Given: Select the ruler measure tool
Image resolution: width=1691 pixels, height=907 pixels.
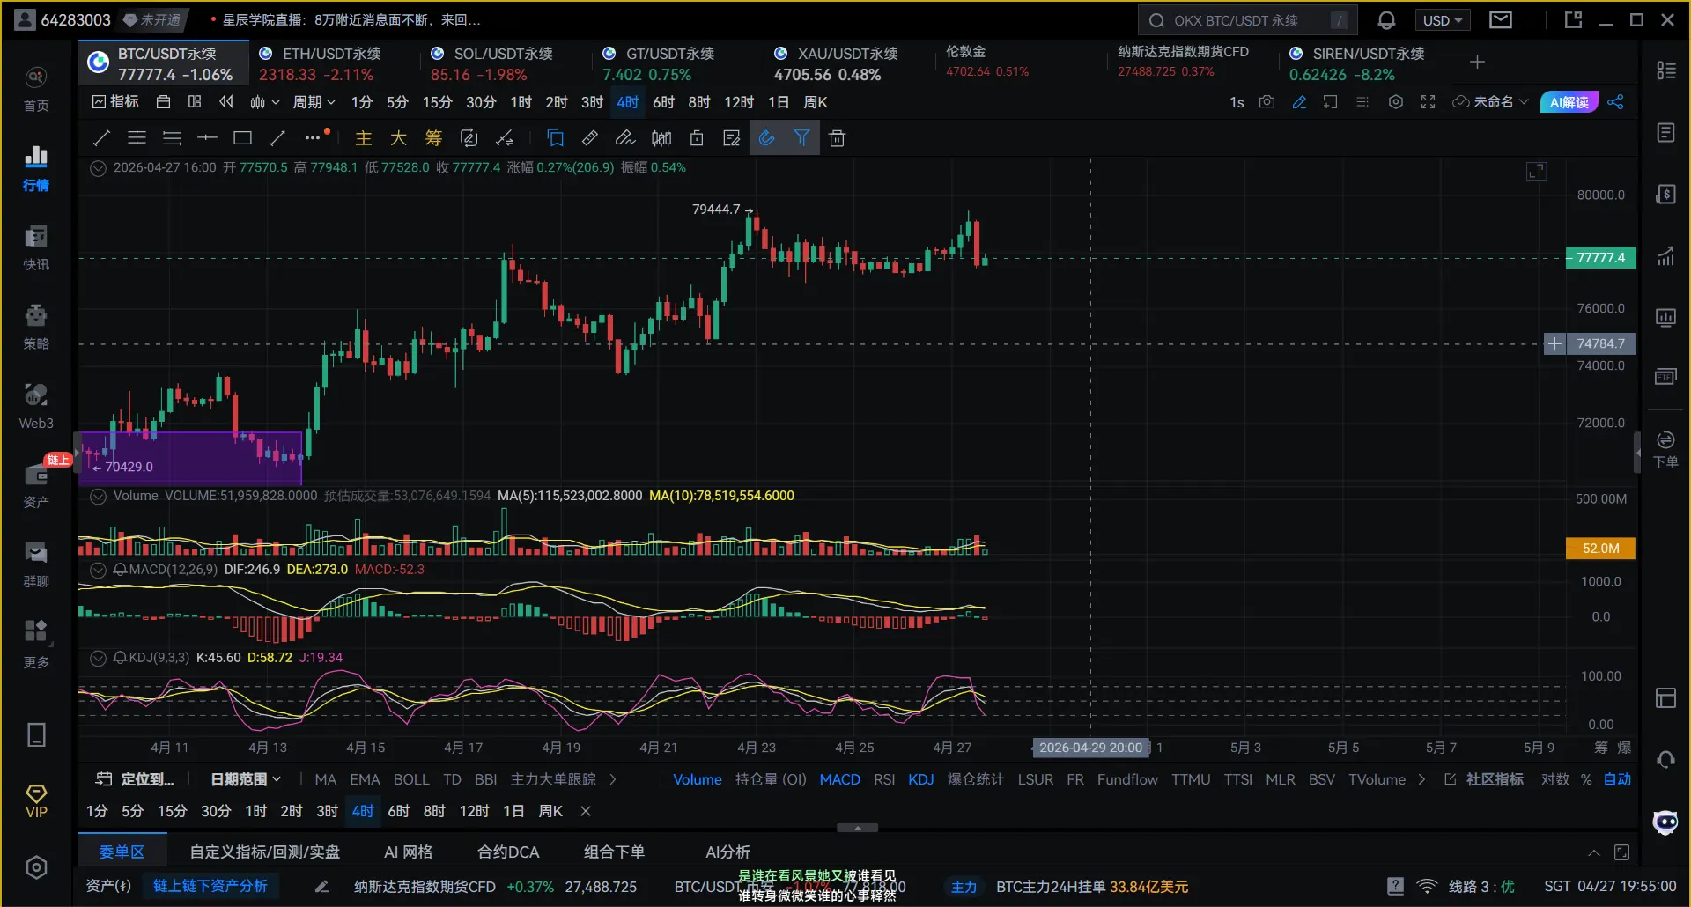Looking at the screenshot, I should coord(590,138).
